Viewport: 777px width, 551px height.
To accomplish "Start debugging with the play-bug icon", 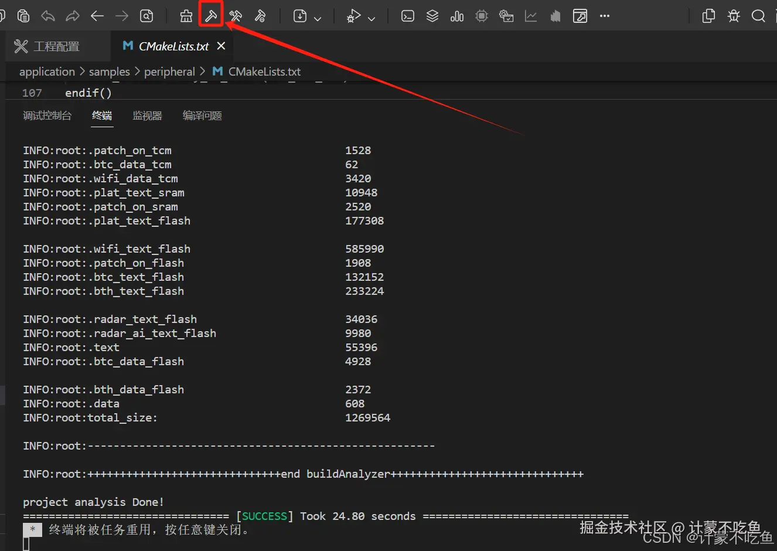I will 353,16.
